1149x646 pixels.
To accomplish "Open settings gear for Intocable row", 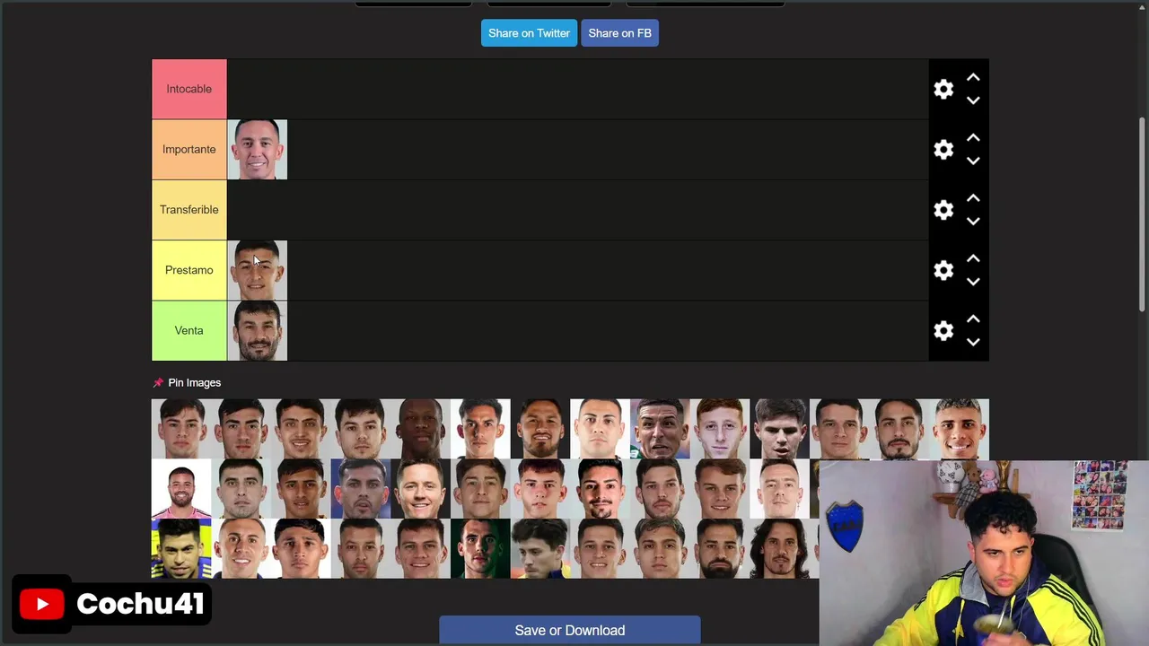I will pyautogui.click(x=943, y=89).
